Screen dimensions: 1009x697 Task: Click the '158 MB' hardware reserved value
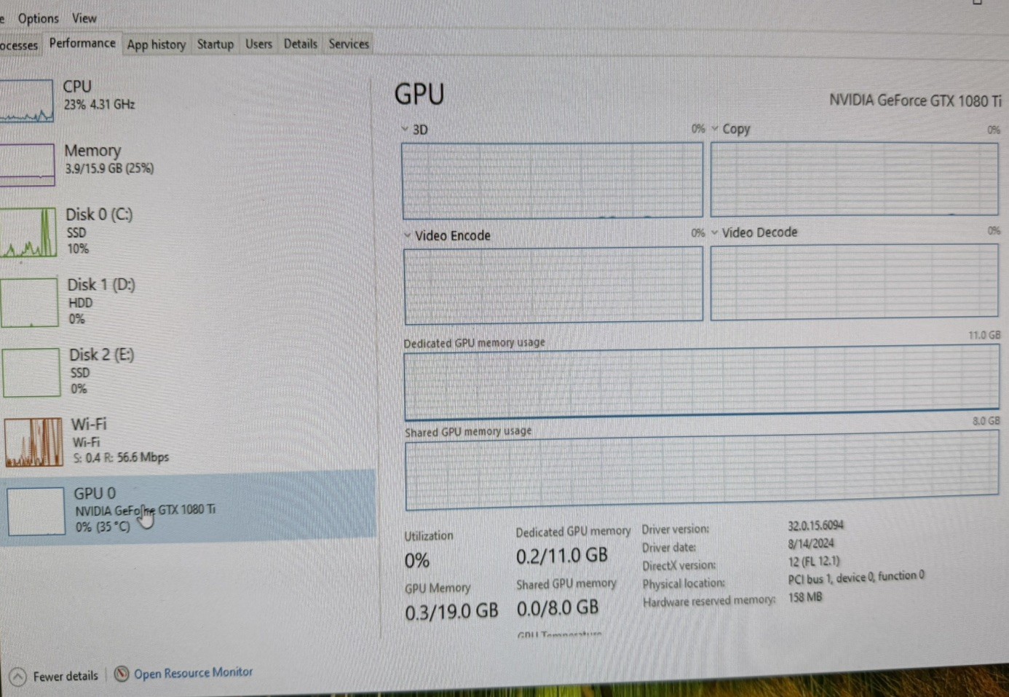[x=805, y=597]
